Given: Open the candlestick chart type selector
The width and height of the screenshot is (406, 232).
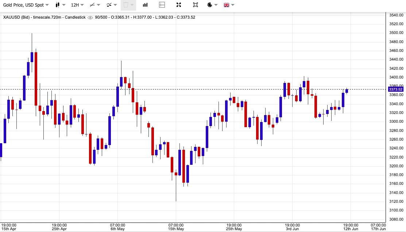Looking at the screenshot, I should tap(58, 5).
